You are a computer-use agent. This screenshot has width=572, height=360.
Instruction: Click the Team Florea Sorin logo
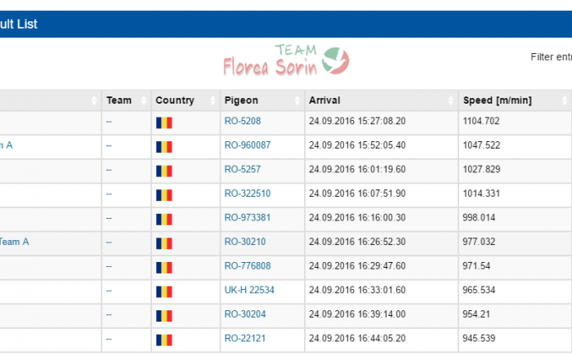286,61
